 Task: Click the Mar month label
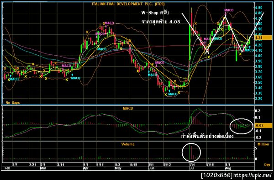[43, 168]
